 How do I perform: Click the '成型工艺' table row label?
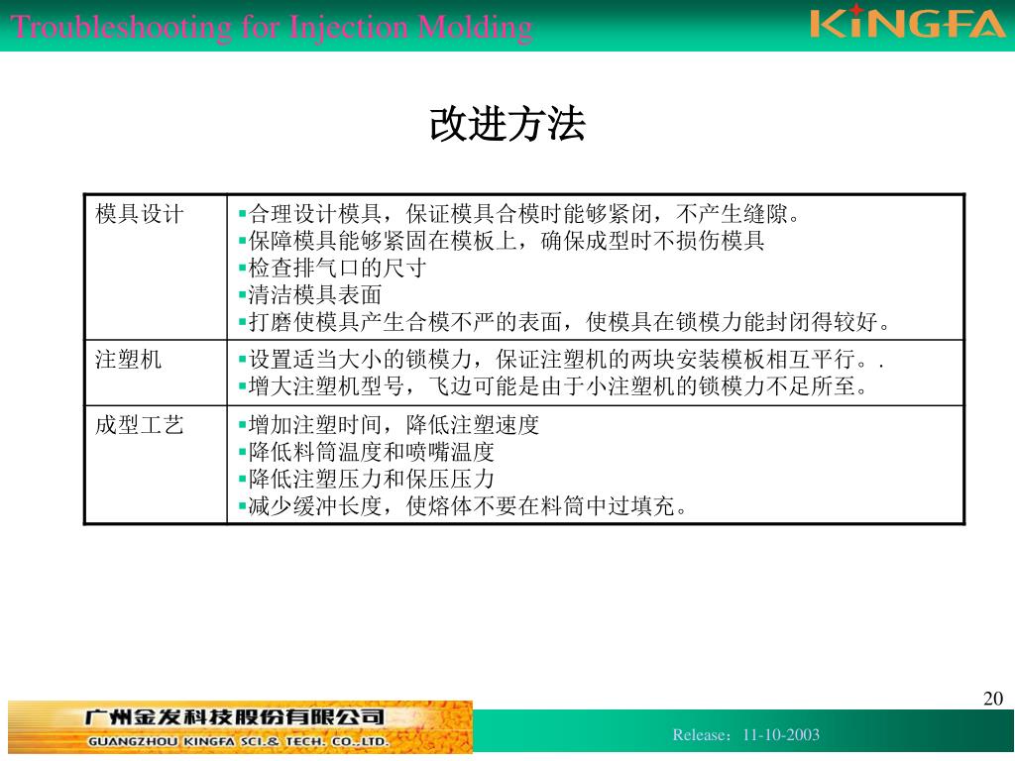[x=139, y=425]
